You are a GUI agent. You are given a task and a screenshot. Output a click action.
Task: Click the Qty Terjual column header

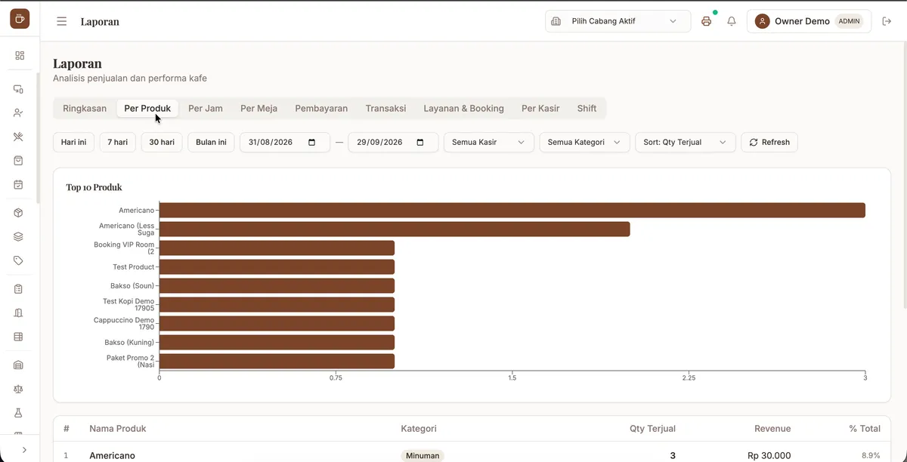(652, 428)
